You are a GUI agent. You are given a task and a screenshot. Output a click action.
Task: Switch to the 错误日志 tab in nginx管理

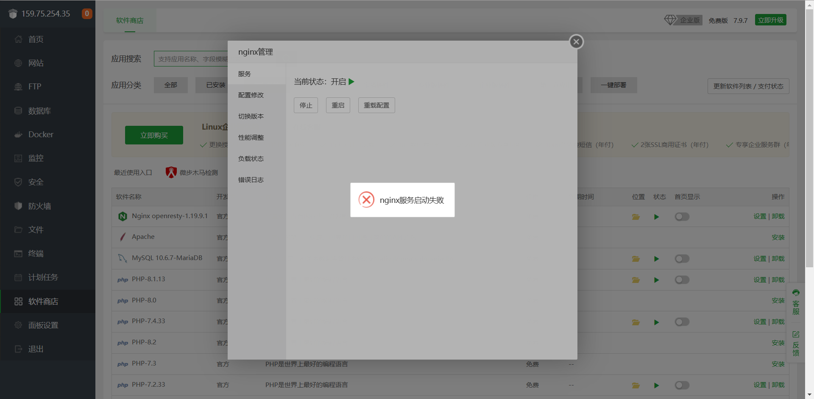point(251,180)
